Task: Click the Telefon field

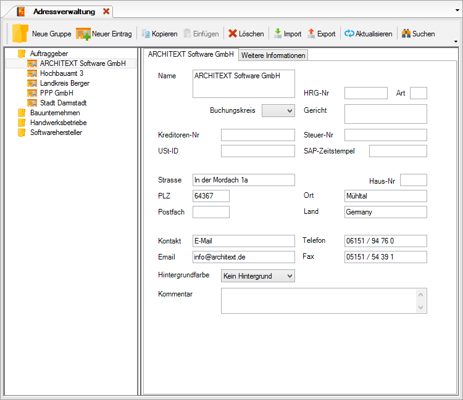Action: 386,241
